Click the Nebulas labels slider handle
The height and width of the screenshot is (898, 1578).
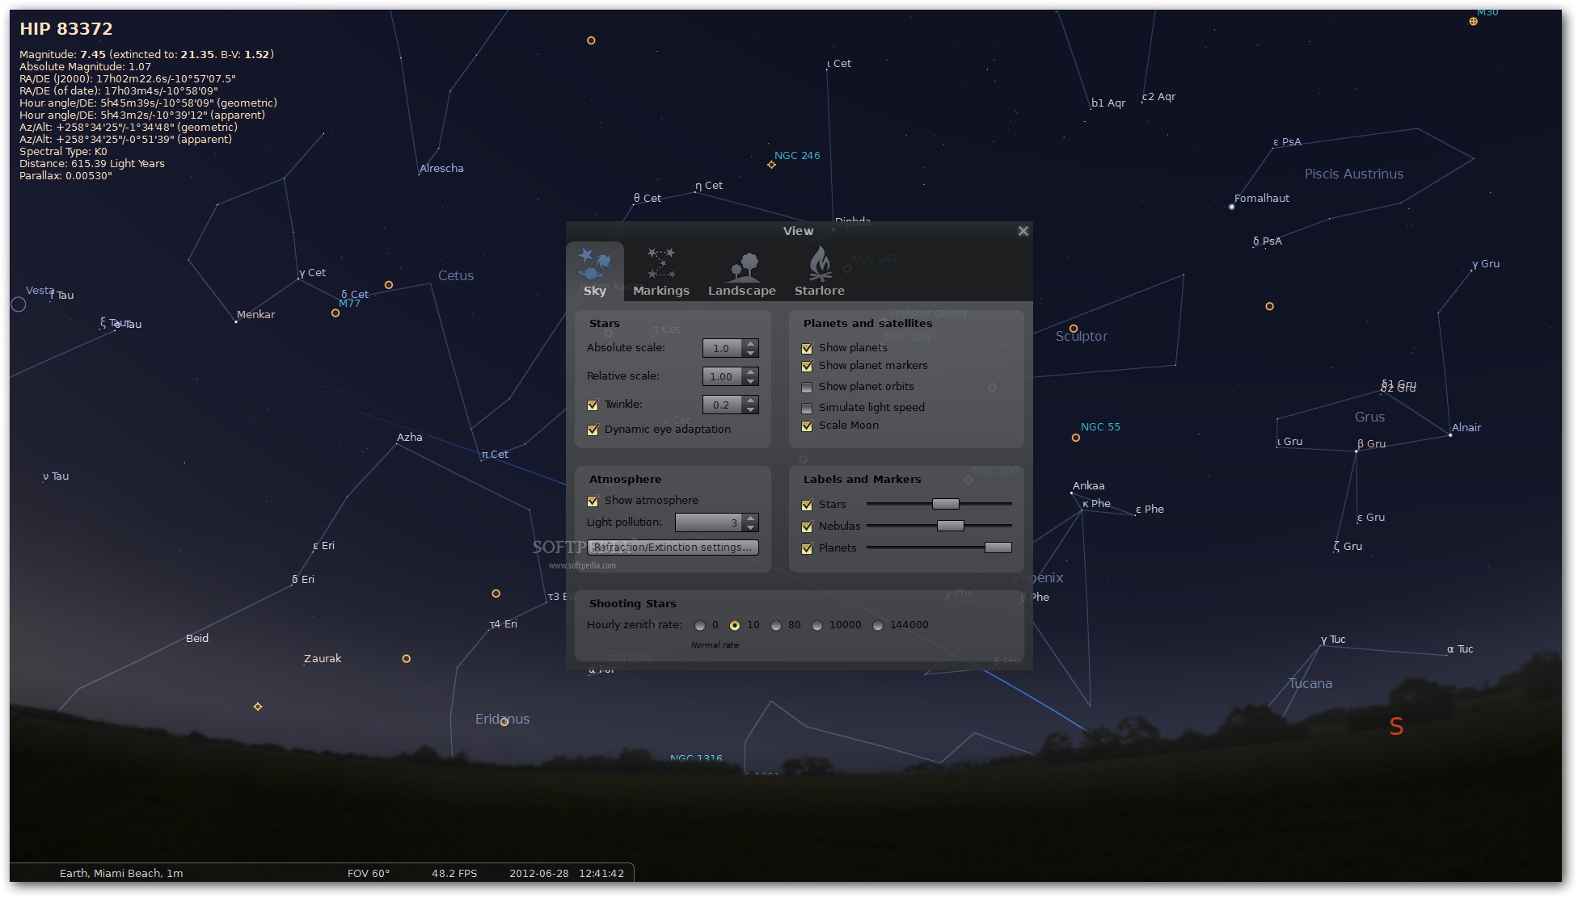[x=950, y=526]
